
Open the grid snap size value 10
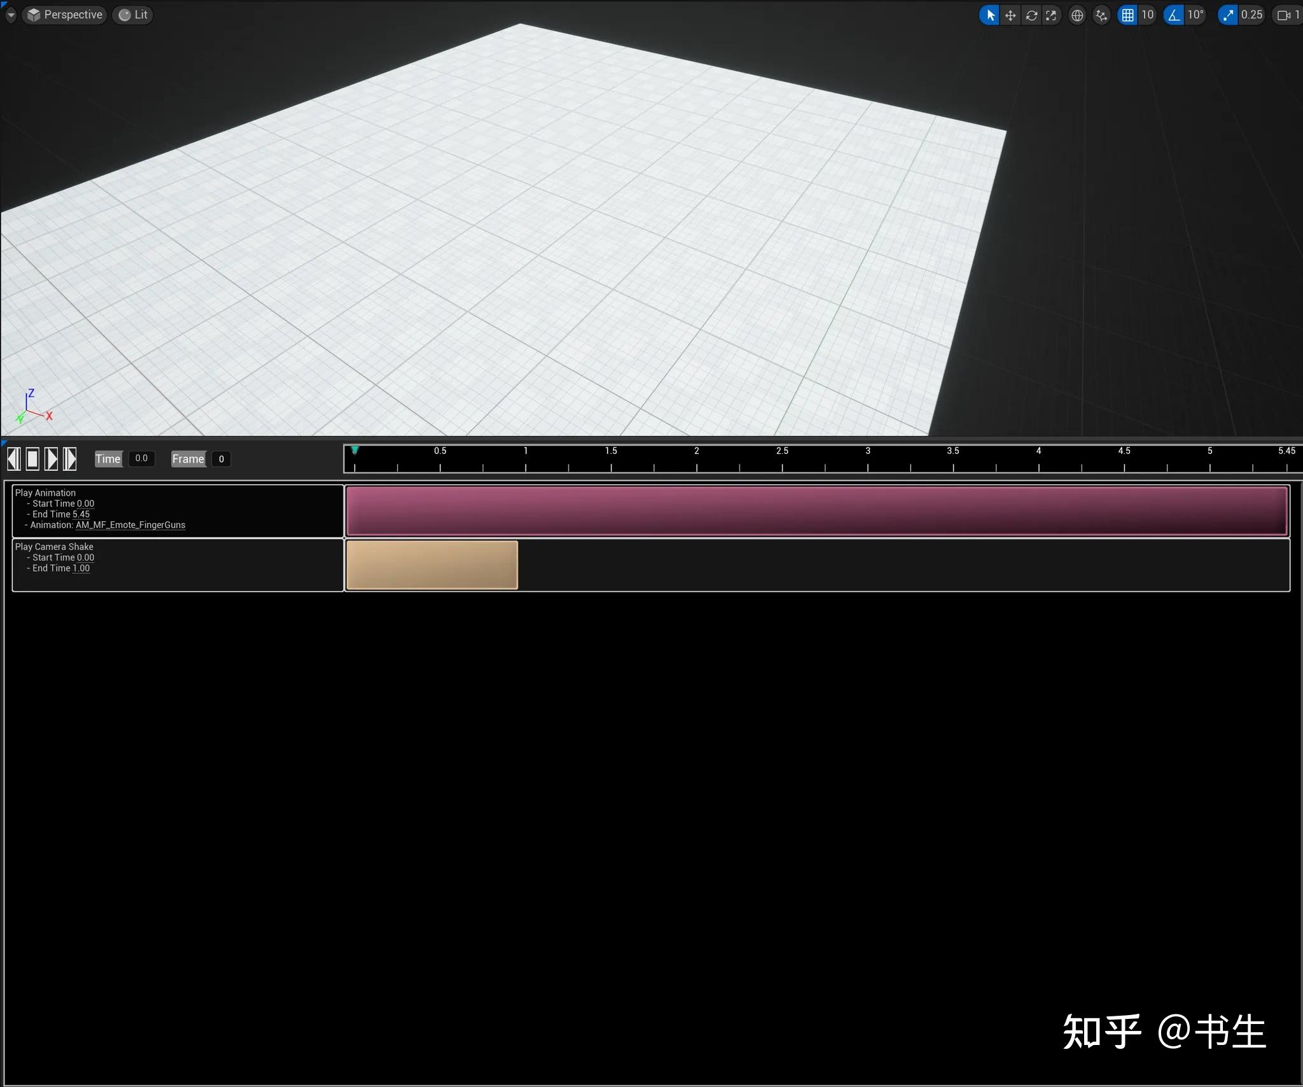pyautogui.click(x=1147, y=15)
